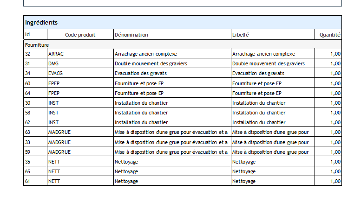
Task: Select Libellé cell 'Evacuation des gravats'
Action: point(258,73)
